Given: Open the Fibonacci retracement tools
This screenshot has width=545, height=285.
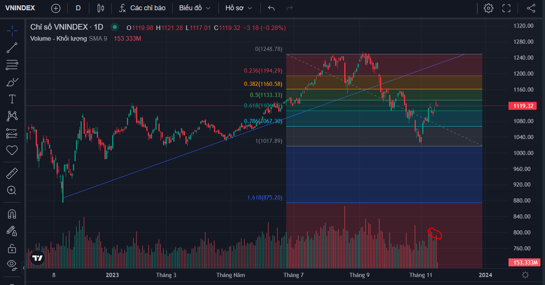Looking at the screenshot, I should (12, 65).
